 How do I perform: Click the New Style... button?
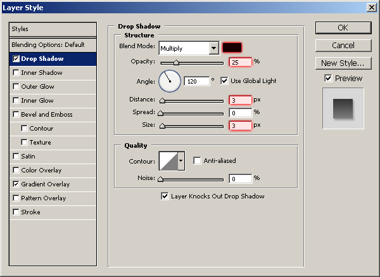pyautogui.click(x=343, y=63)
